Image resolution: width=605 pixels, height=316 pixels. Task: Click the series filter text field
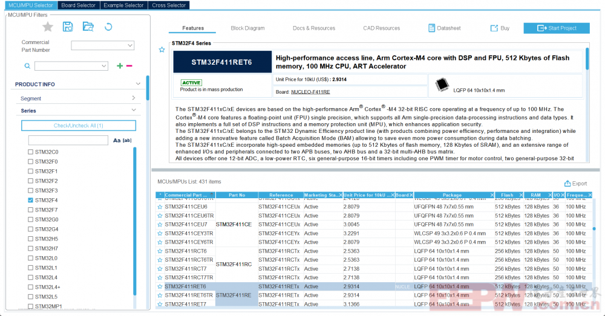coord(68,140)
